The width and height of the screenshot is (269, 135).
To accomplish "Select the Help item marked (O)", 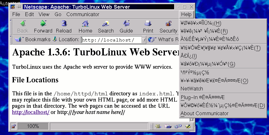I will pyautogui.click(x=223, y=81).
